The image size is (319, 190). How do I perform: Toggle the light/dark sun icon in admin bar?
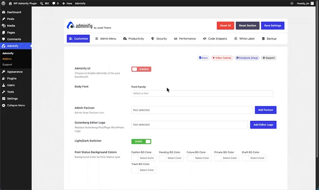(x=292, y=4)
